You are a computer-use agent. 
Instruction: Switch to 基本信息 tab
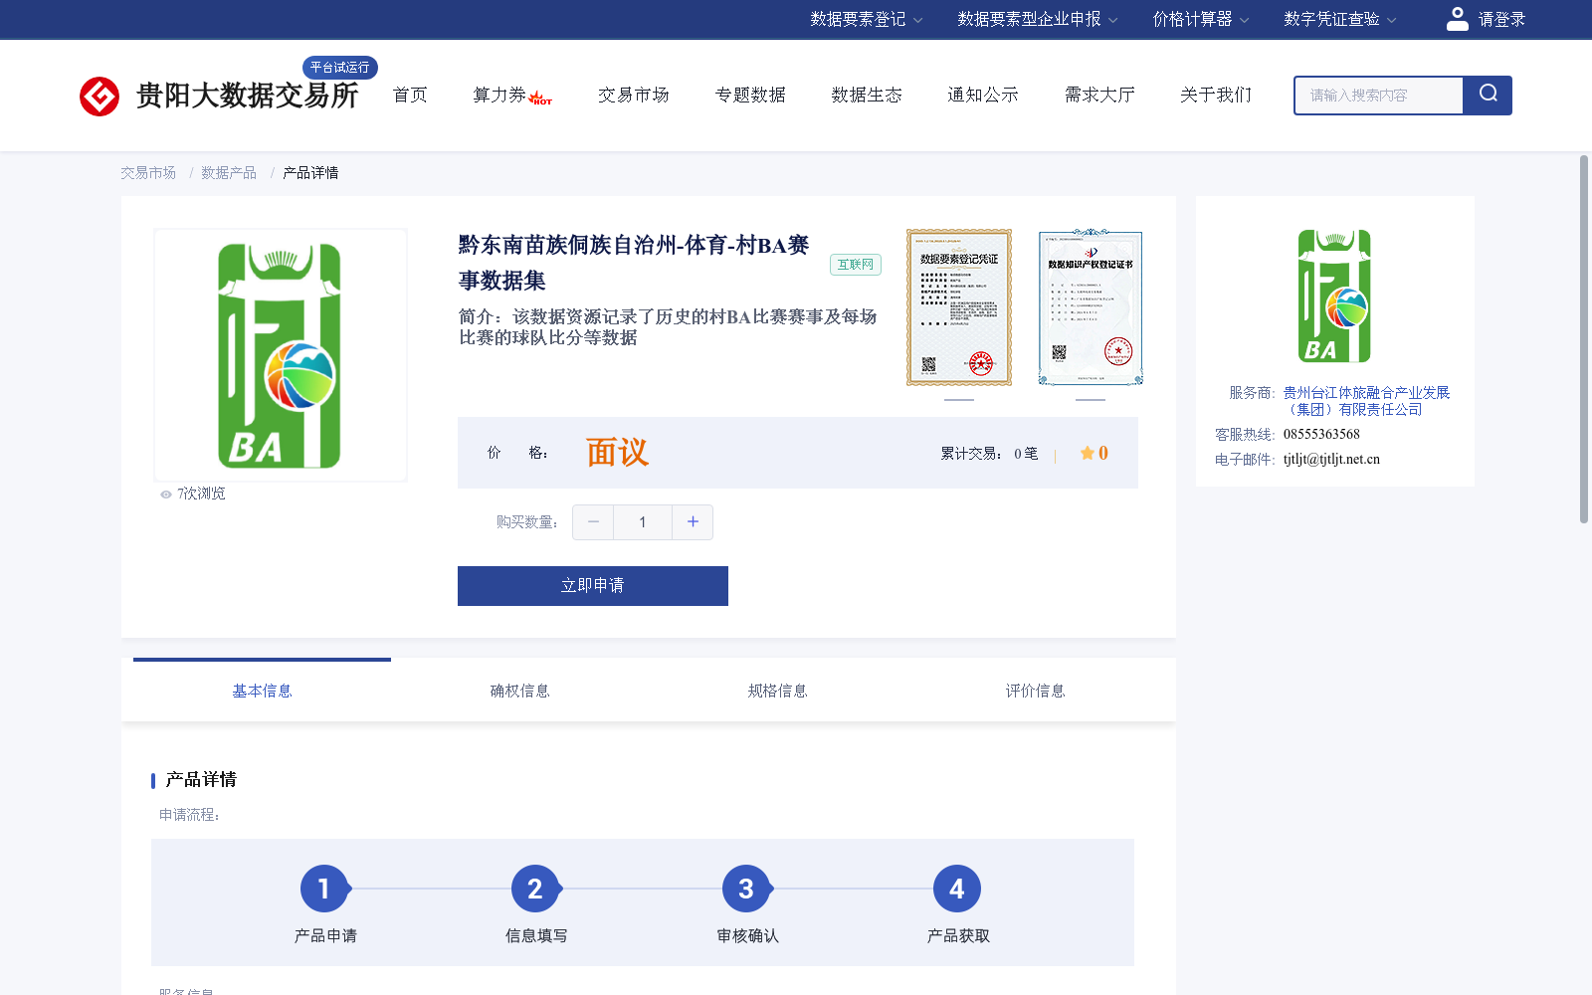tap(262, 691)
